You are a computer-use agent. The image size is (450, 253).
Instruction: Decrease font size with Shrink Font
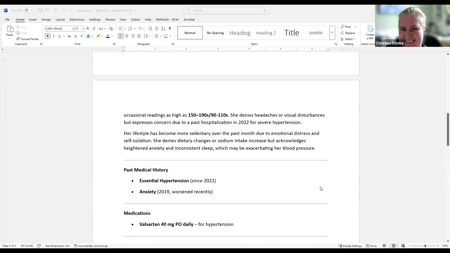pyautogui.click(x=94, y=28)
